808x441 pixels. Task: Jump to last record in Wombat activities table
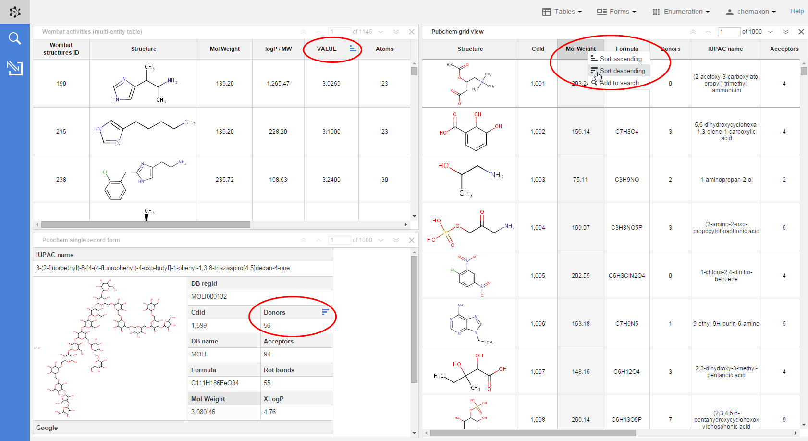pyautogui.click(x=396, y=32)
